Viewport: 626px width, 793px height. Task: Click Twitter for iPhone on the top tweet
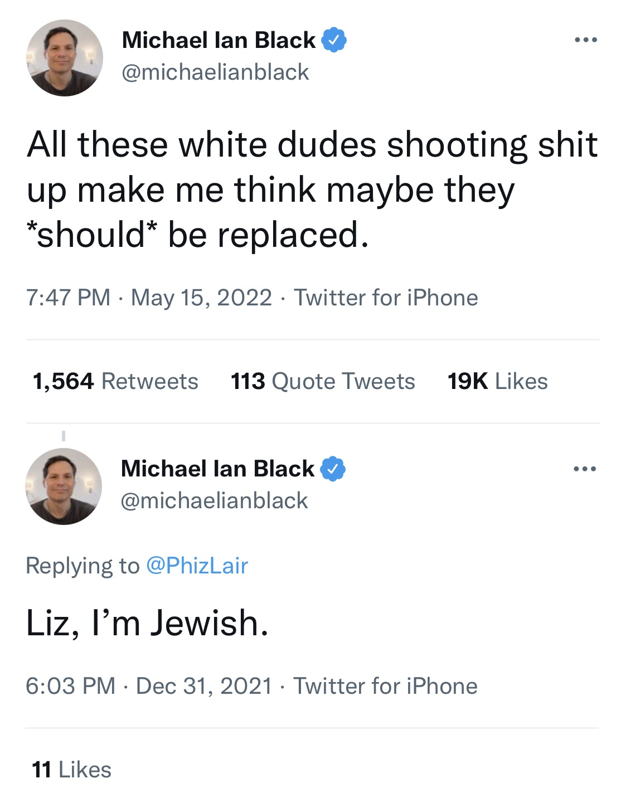click(x=386, y=298)
